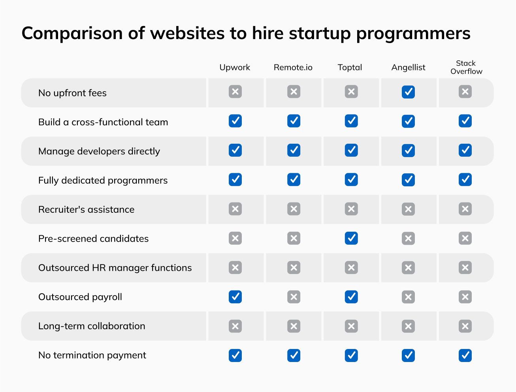Click Stack Overflow's No termination payment checkmark
516x392 pixels.
tap(465, 355)
